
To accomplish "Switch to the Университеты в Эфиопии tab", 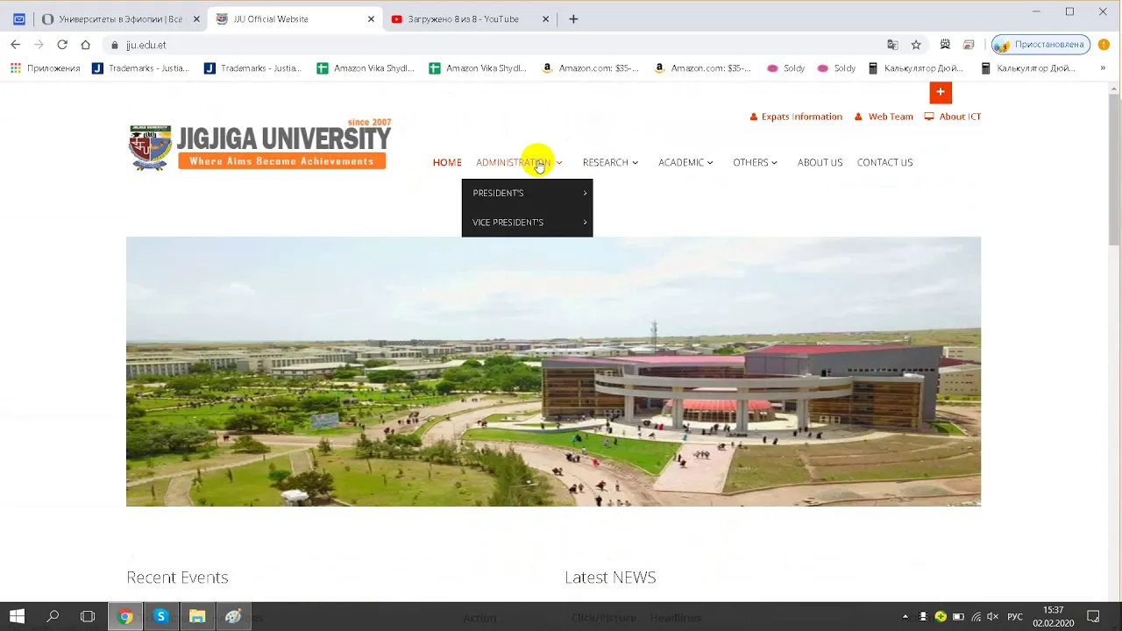I will click(120, 18).
